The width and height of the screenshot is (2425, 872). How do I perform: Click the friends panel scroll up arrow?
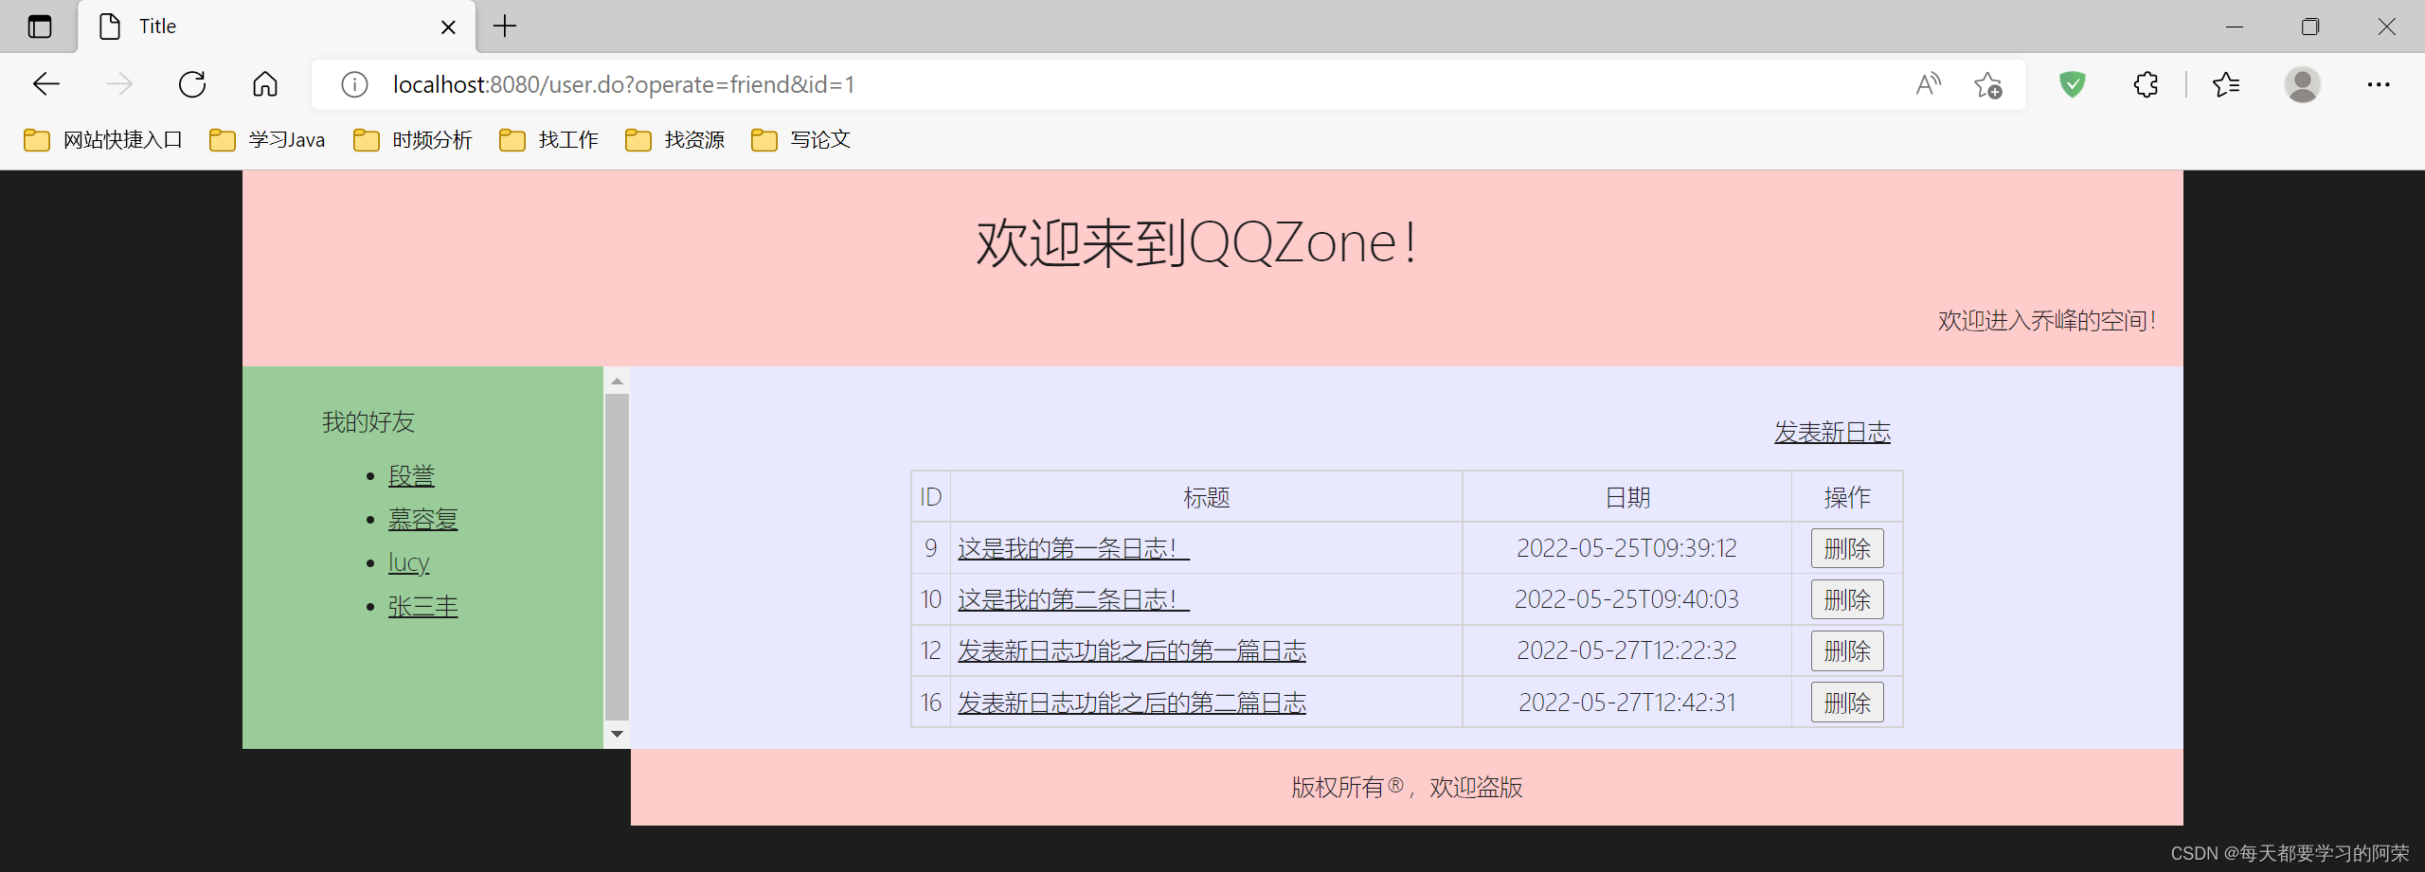tap(617, 381)
